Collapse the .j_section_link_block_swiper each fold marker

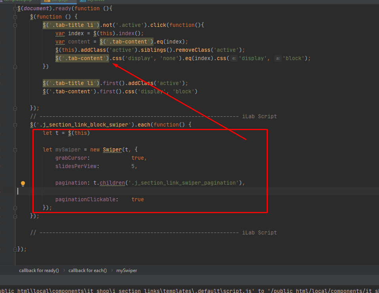pyautogui.click(x=15, y=125)
